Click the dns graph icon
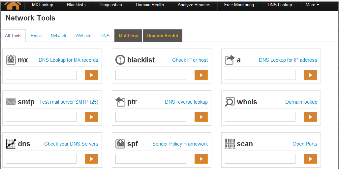This screenshot has height=169, width=339. (11, 144)
